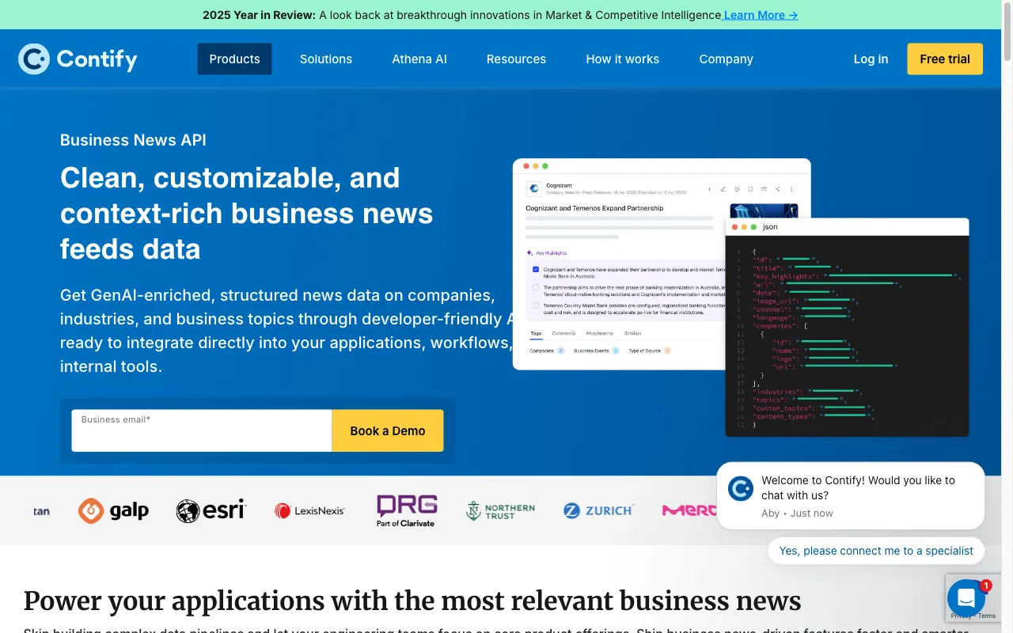Image resolution: width=1013 pixels, height=633 pixels.
Task: Select the Comments tab in article mockup
Action: point(563,334)
